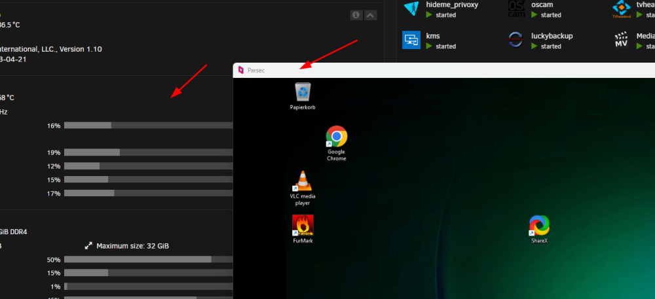Click the 'started' status text of oscam

551,15
